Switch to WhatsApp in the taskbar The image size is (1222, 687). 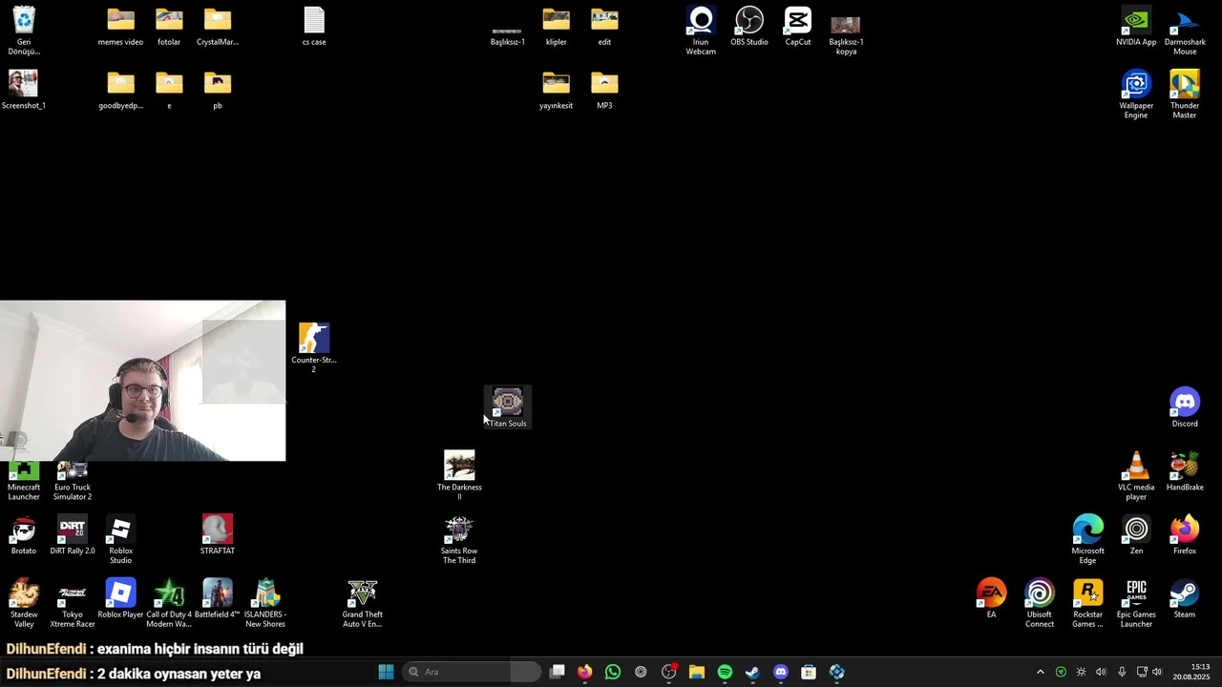pos(613,672)
